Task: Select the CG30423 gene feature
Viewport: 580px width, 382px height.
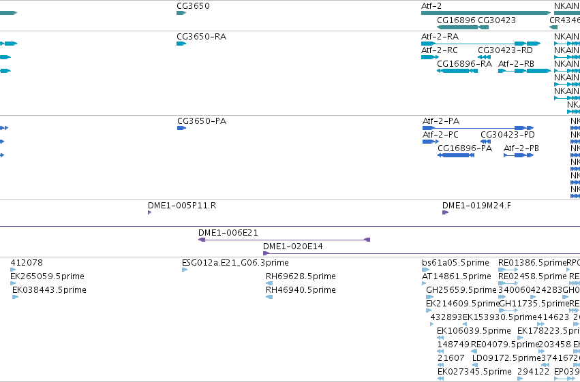Action: point(483,27)
